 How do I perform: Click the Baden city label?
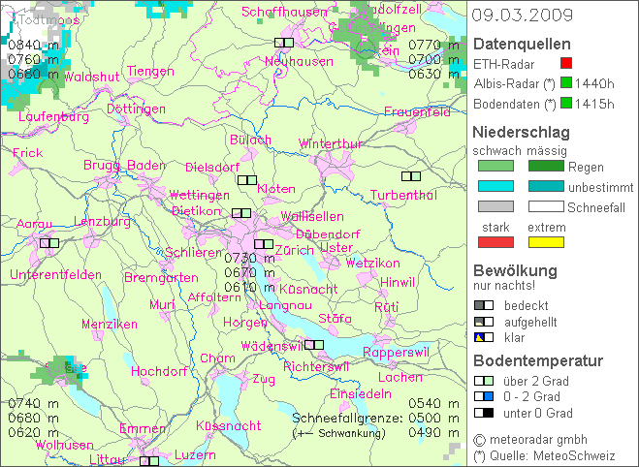coord(146,166)
